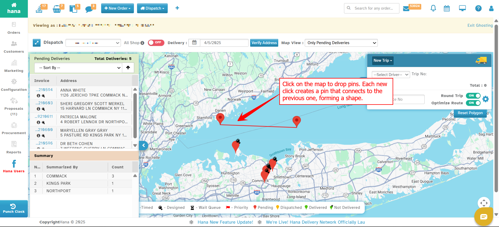Click COMMACK summary row

(81, 176)
